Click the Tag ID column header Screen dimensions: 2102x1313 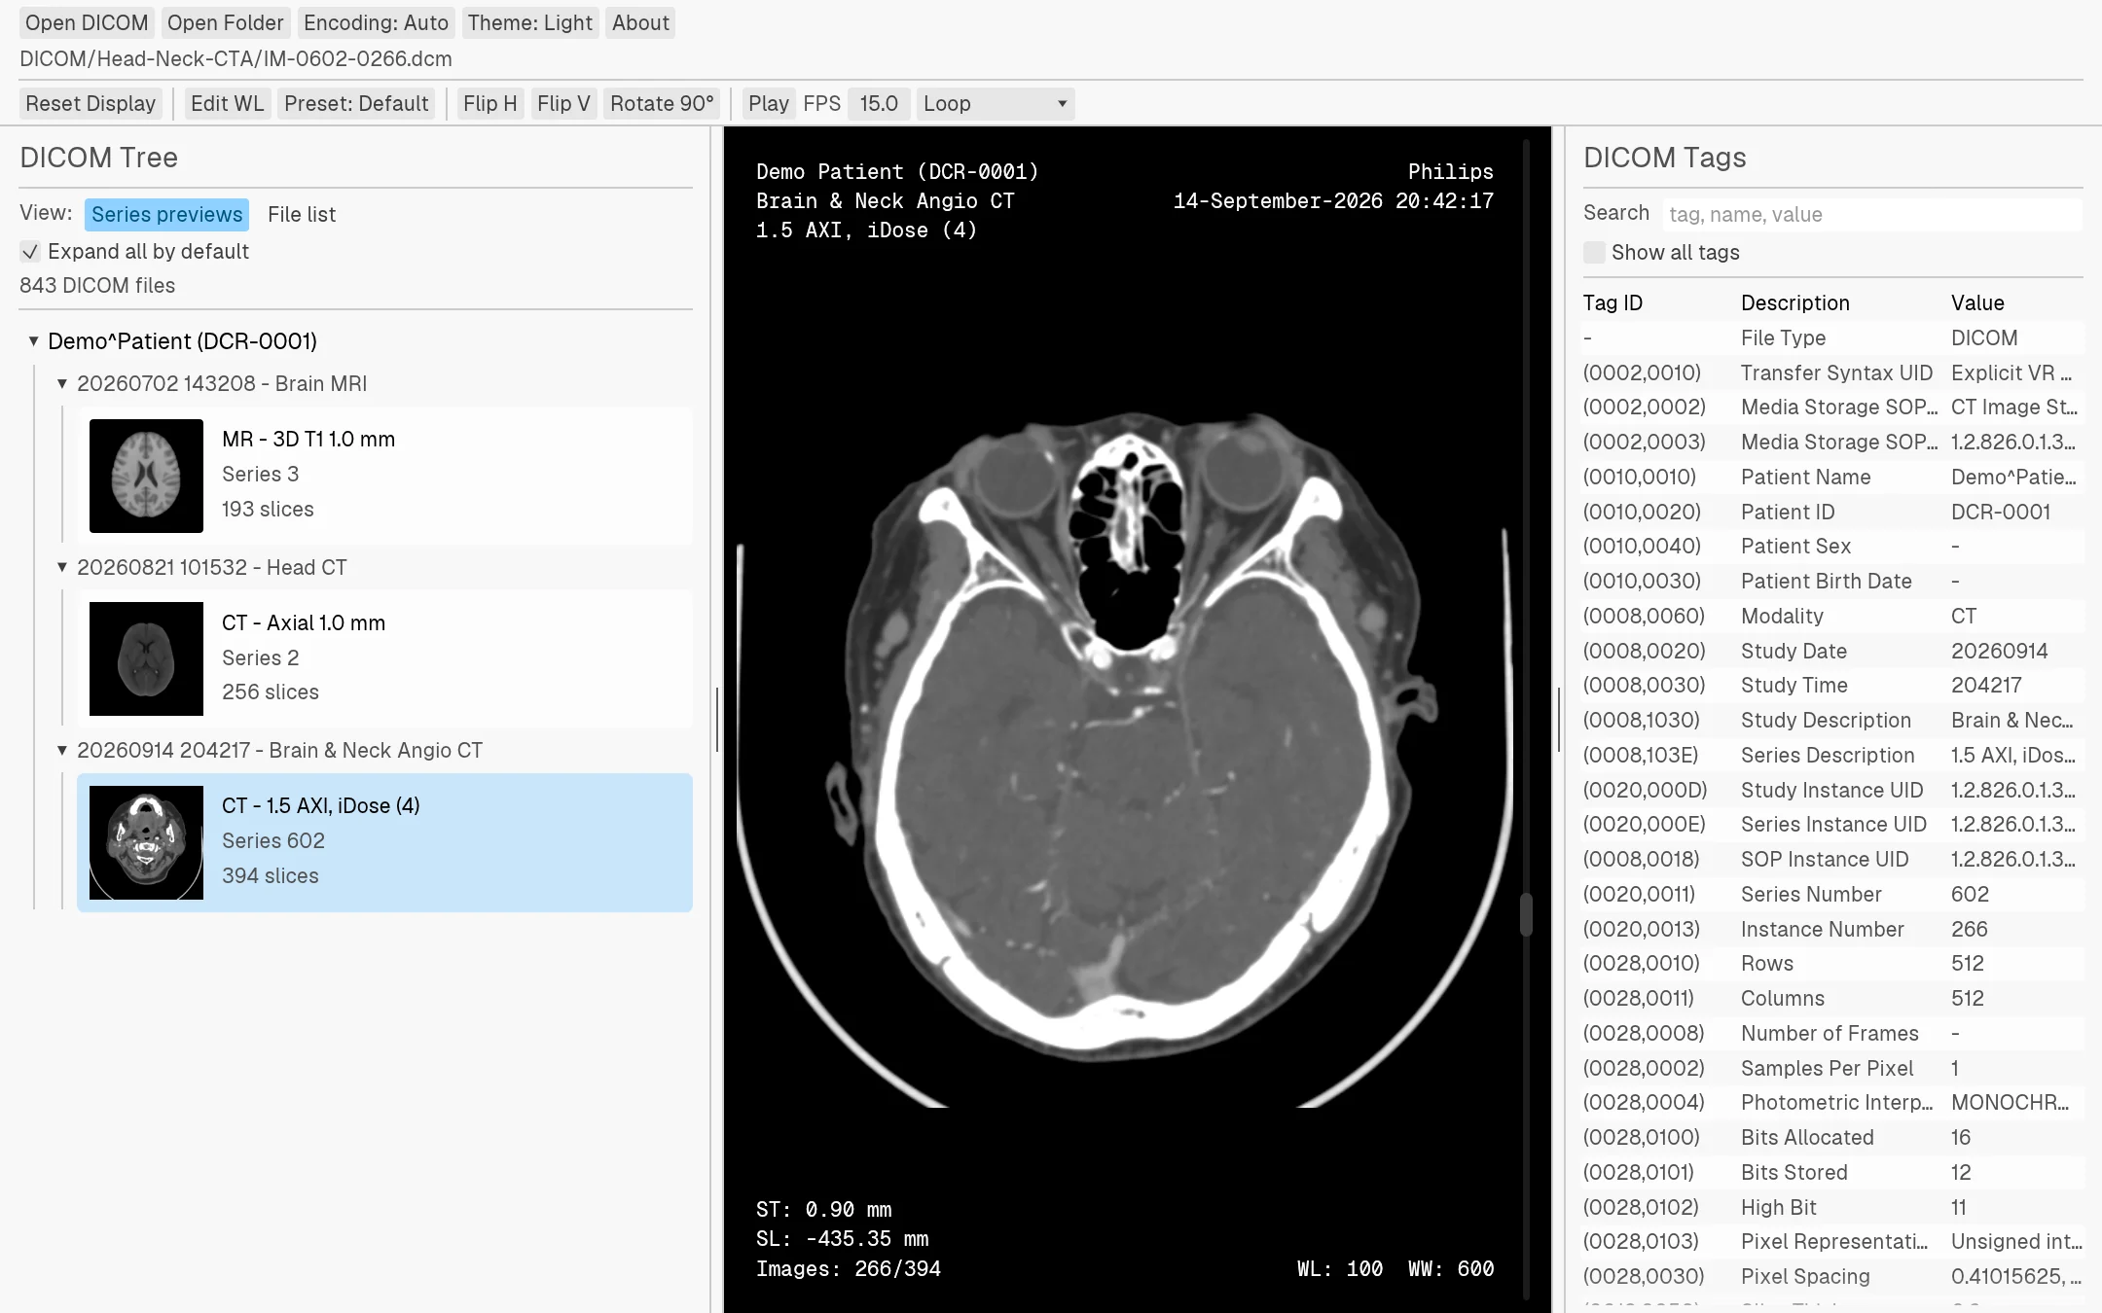coord(1613,302)
